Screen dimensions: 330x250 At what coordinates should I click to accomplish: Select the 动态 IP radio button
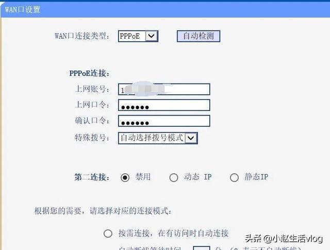(x=174, y=178)
